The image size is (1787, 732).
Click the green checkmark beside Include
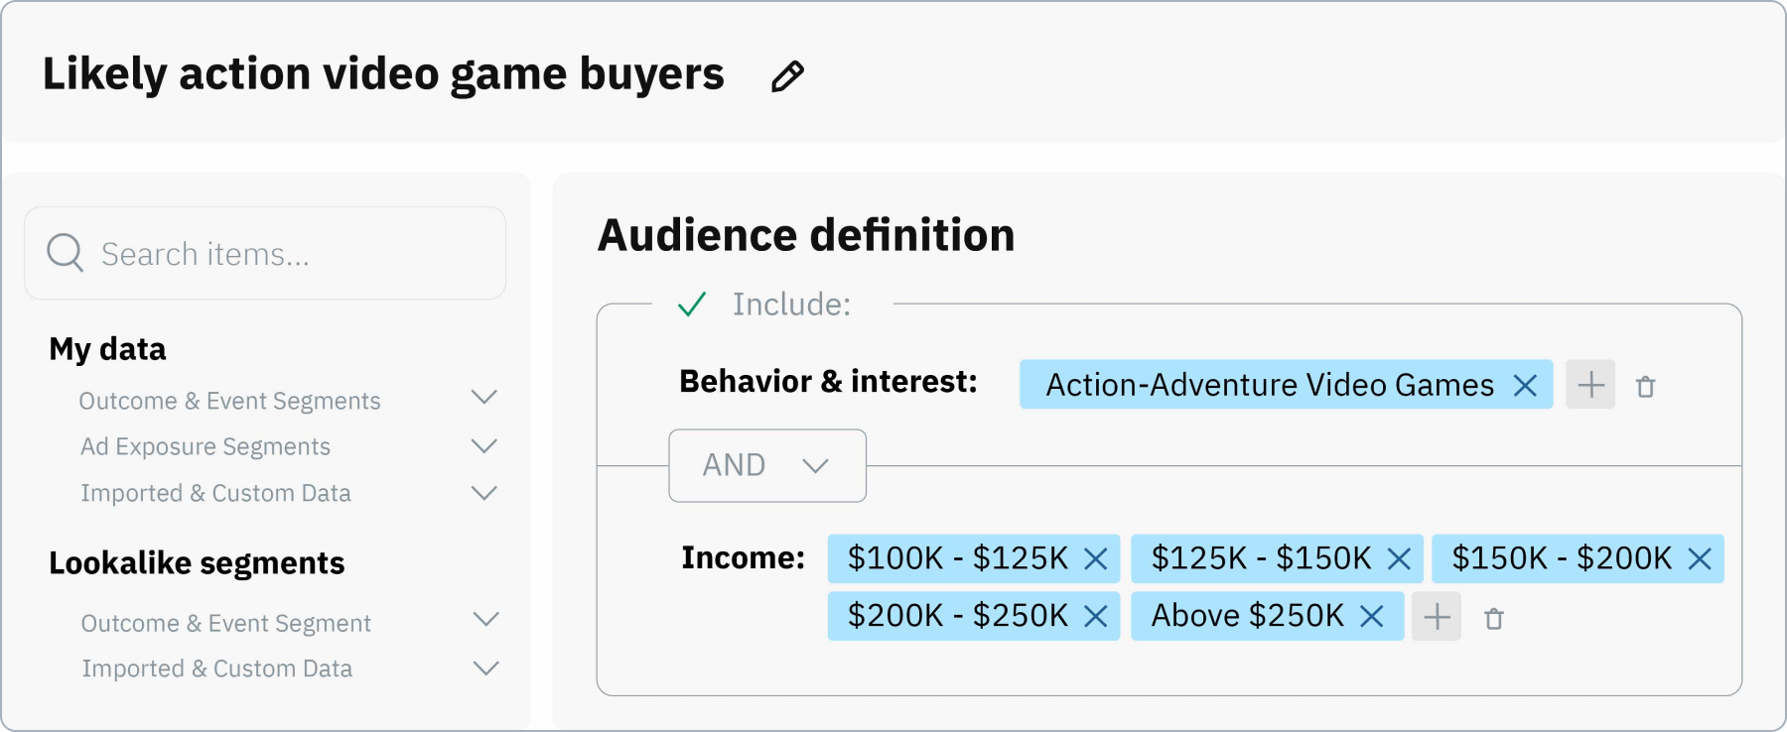pyautogui.click(x=692, y=305)
